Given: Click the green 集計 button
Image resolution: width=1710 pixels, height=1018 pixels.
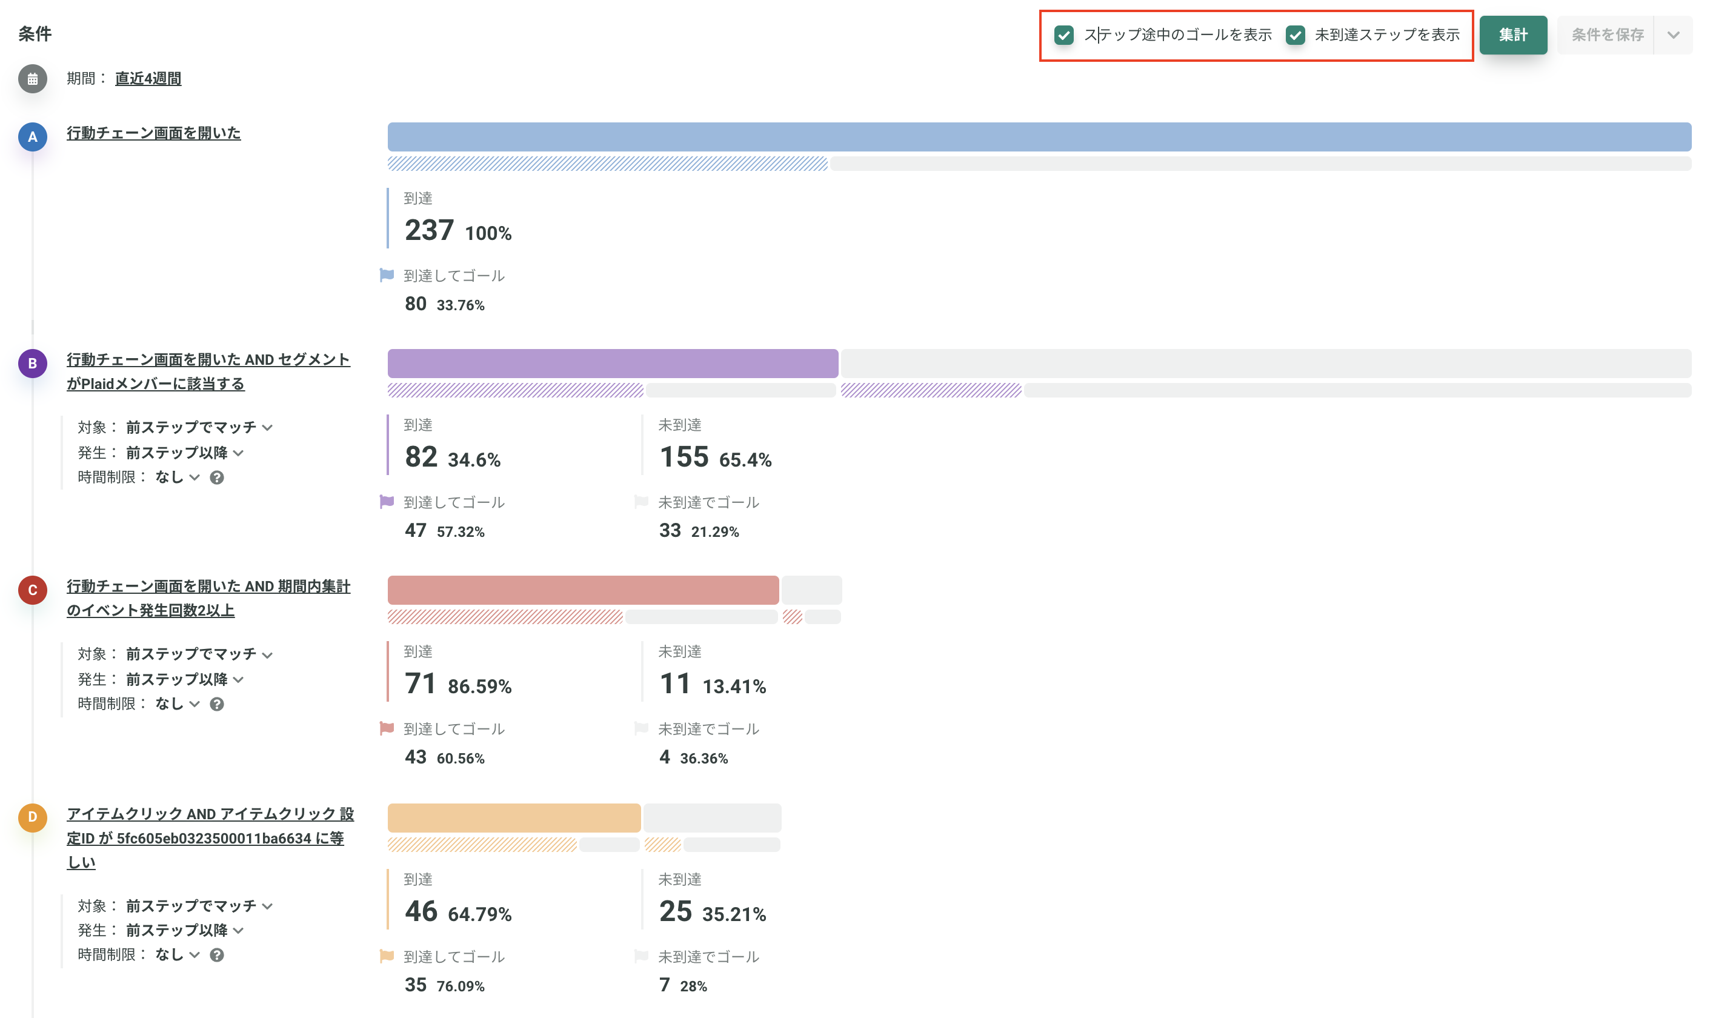Looking at the screenshot, I should coord(1512,35).
